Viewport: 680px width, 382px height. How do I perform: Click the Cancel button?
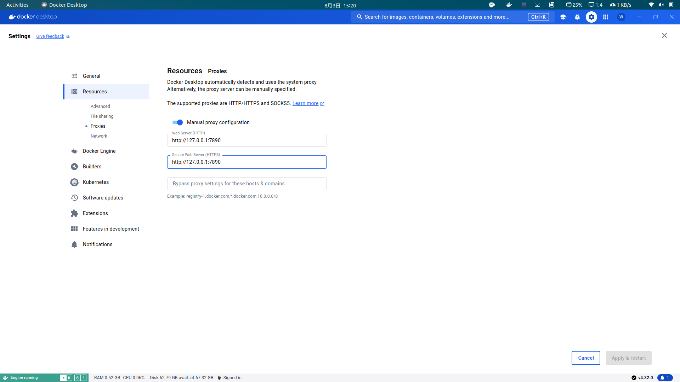tap(586, 358)
